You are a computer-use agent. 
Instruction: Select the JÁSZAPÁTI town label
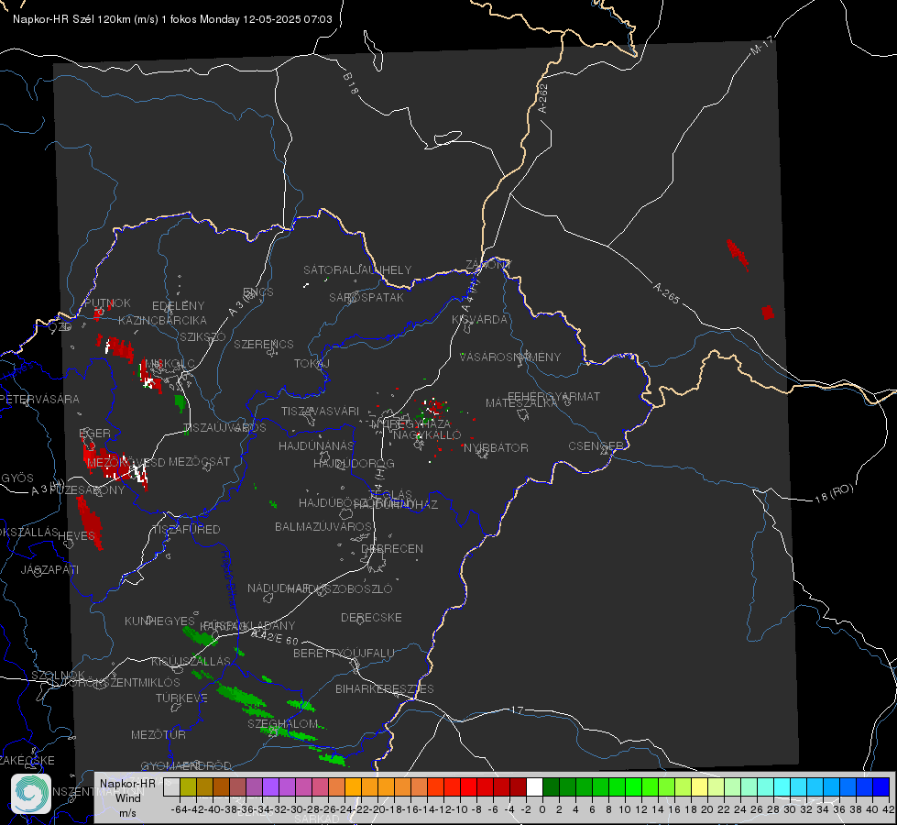point(49,569)
